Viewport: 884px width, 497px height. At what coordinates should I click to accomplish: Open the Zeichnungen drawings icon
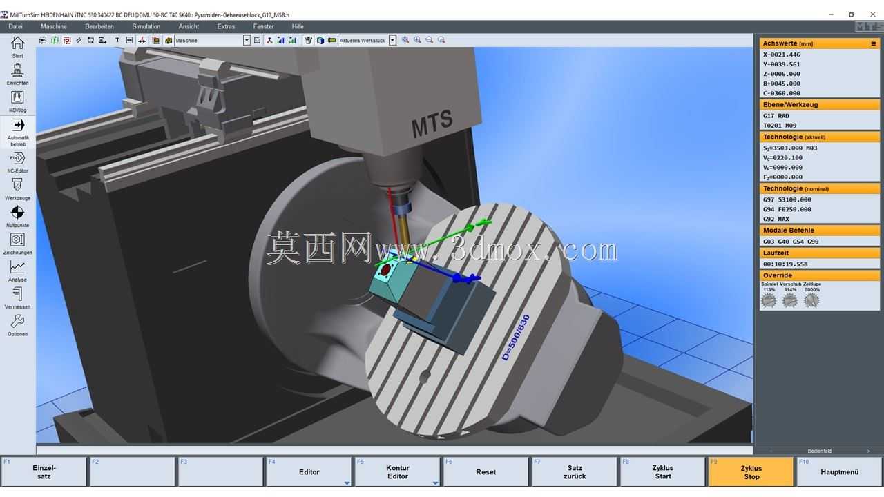point(17,239)
